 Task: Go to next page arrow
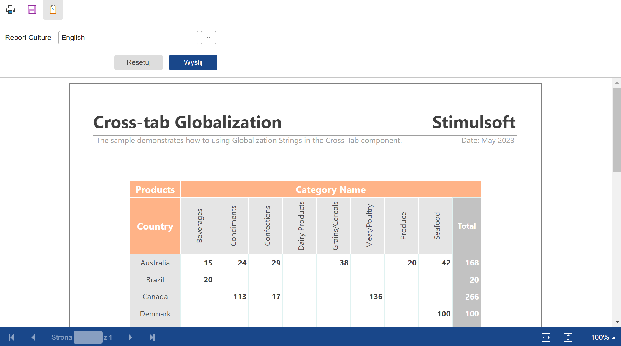pos(130,337)
